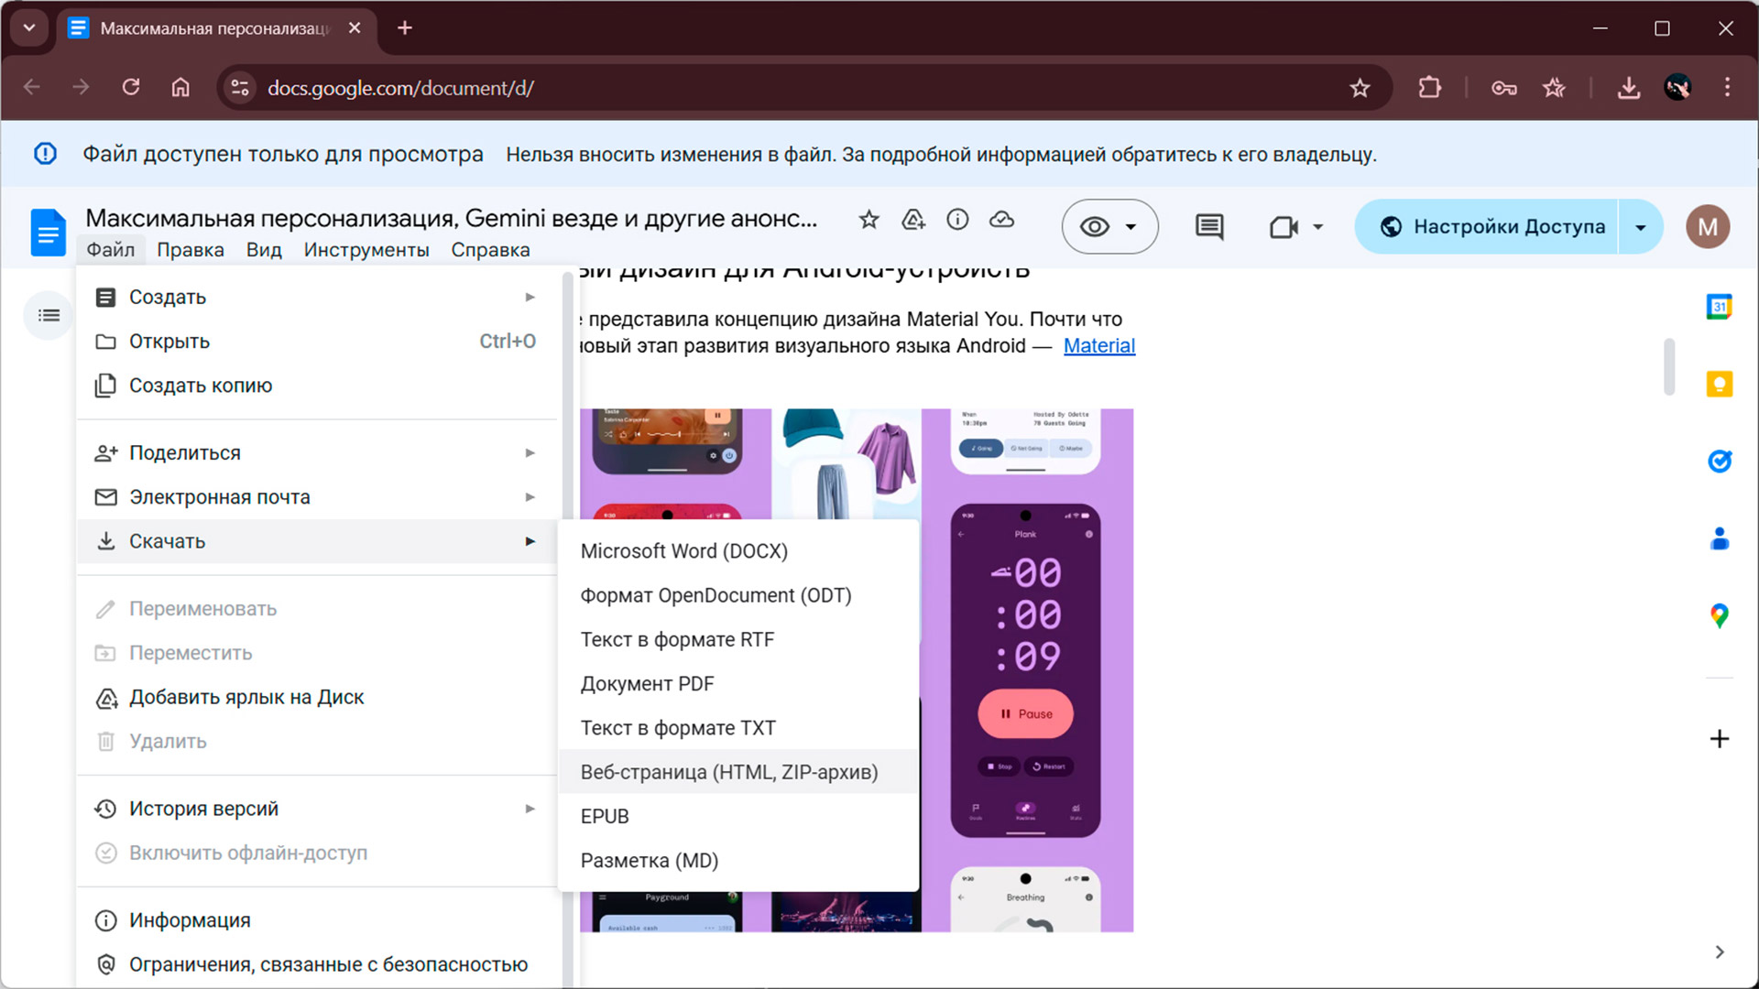Choose Добавить ярлык на Диск
This screenshot has height=989, width=1759.
coord(317,698)
